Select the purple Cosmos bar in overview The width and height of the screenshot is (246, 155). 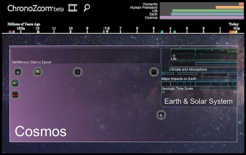(202, 17)
